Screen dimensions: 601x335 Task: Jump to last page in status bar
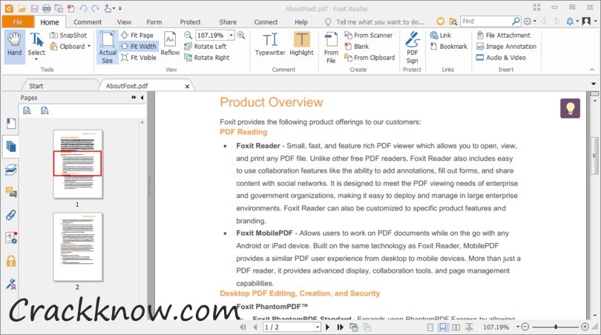point(340,327)
